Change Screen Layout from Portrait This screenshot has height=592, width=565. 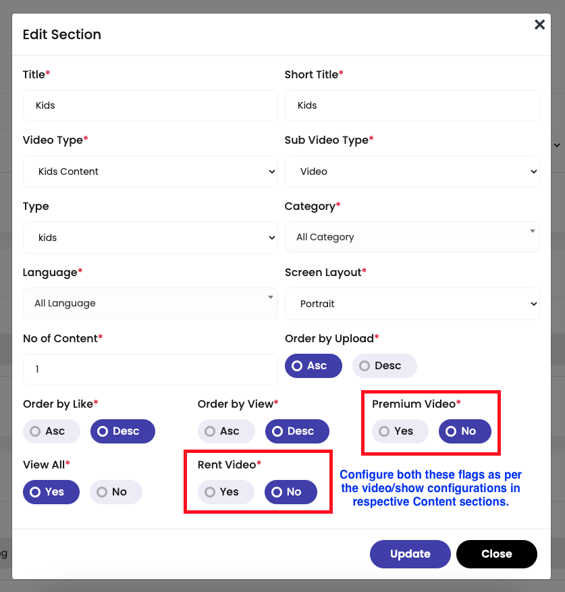tap(412, 304)
